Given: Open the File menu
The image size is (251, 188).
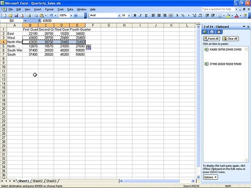Looking at the screenshot, I should click(x=10, y=9).
